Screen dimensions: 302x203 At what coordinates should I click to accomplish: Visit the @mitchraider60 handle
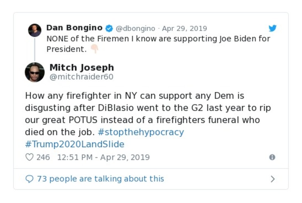pos(82,77)
